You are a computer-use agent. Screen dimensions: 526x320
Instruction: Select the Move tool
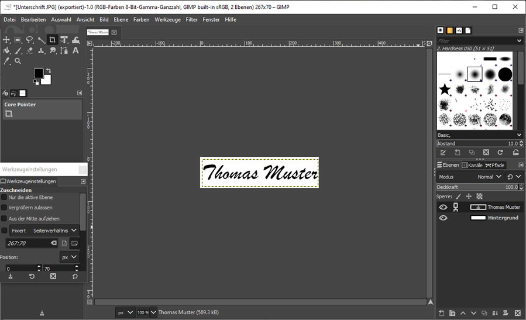[x=6, y=40]
